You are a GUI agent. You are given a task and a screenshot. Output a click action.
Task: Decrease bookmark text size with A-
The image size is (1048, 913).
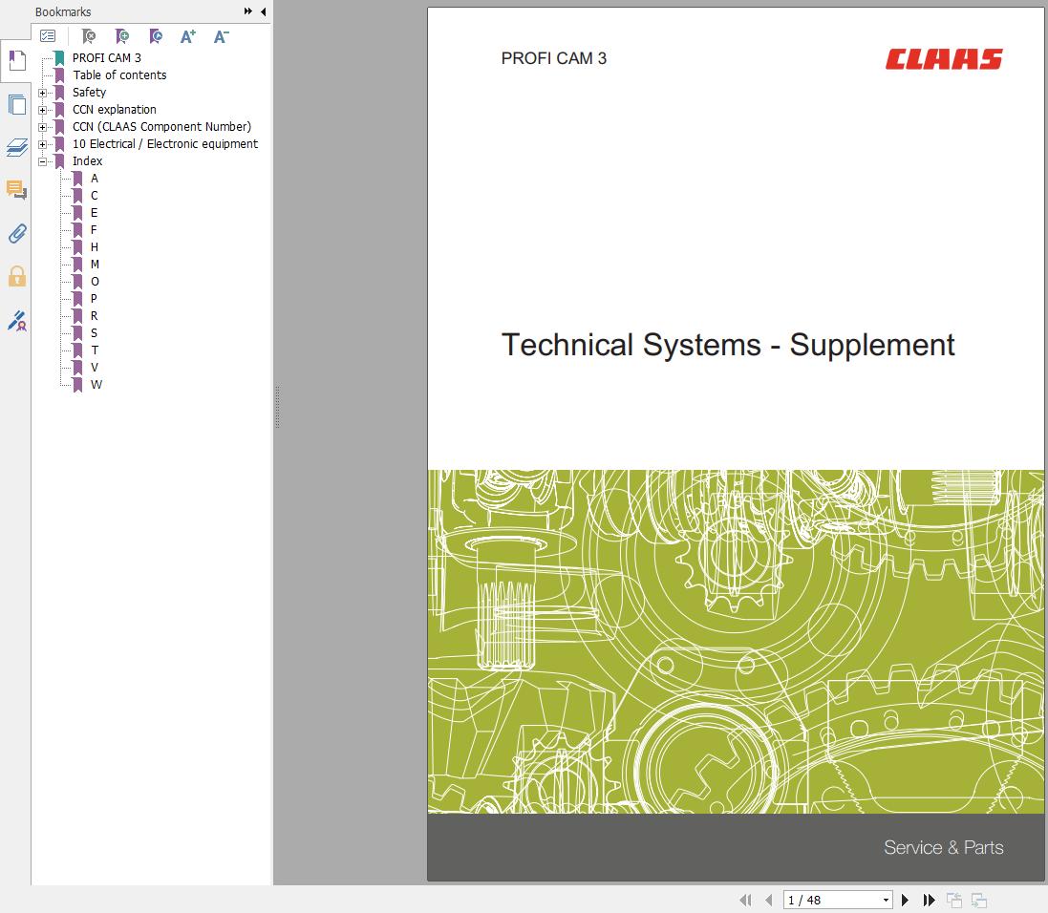click(221, 36)
